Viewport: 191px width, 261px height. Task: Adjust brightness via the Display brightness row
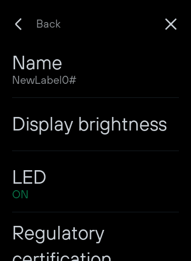(x=95, y=124)
